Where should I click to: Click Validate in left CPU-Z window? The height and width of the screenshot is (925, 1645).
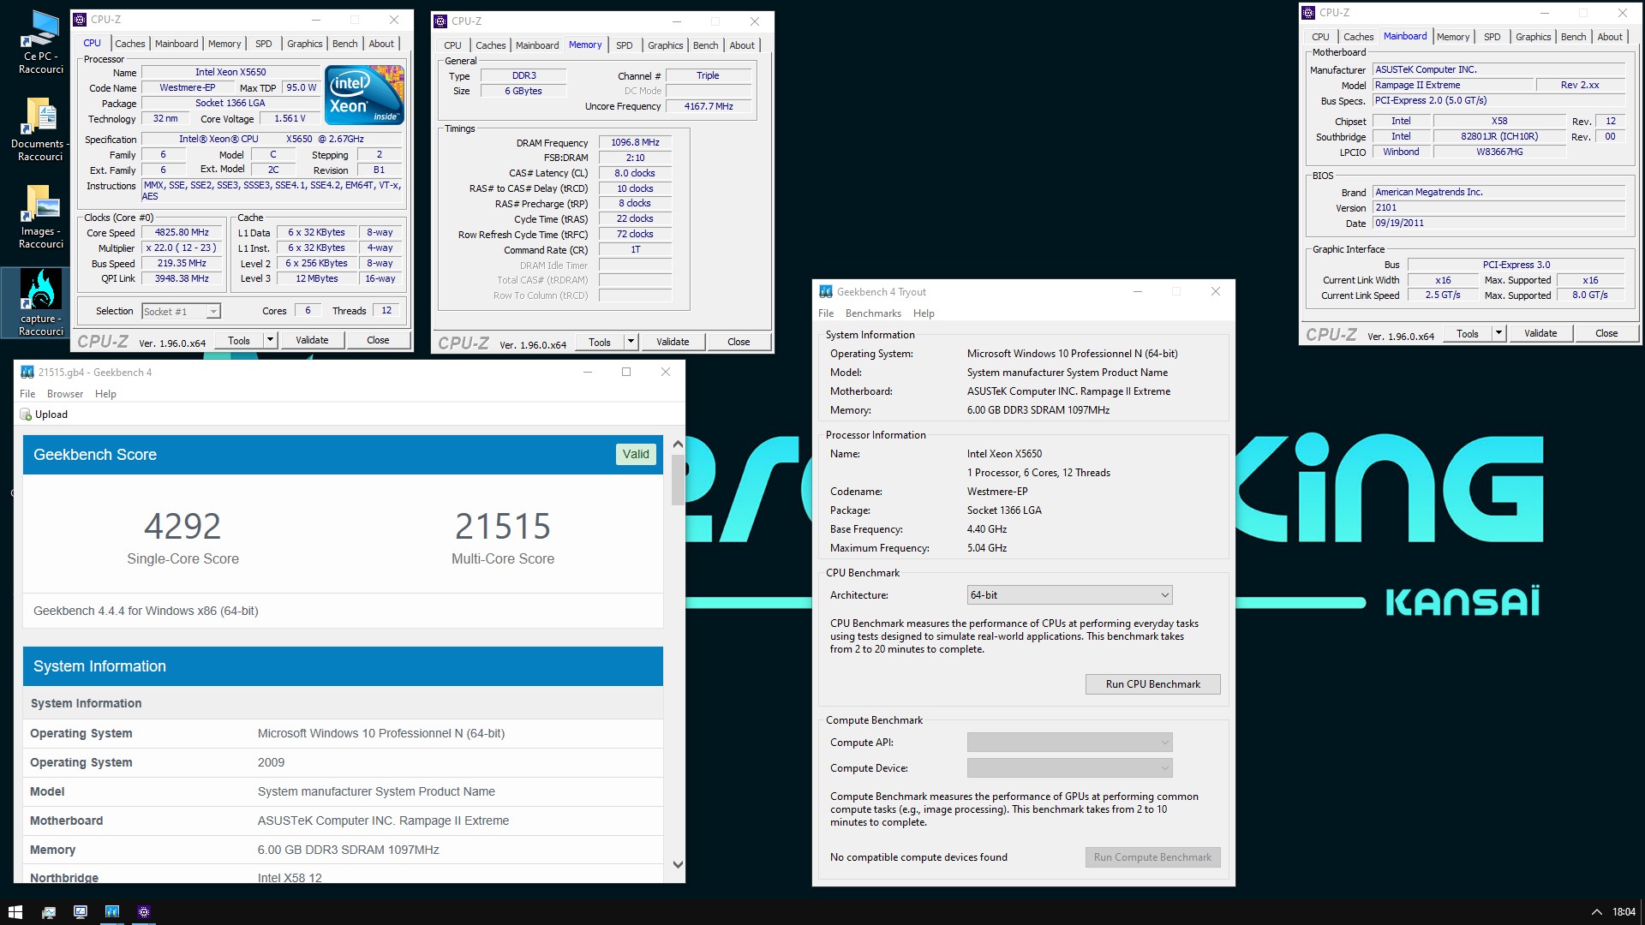click(312, 340)
